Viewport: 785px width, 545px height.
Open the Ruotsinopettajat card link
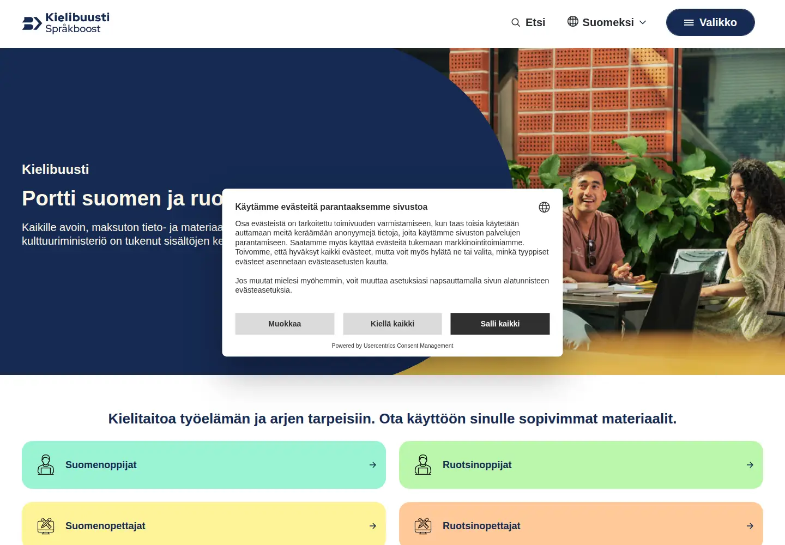pos(581,524)
